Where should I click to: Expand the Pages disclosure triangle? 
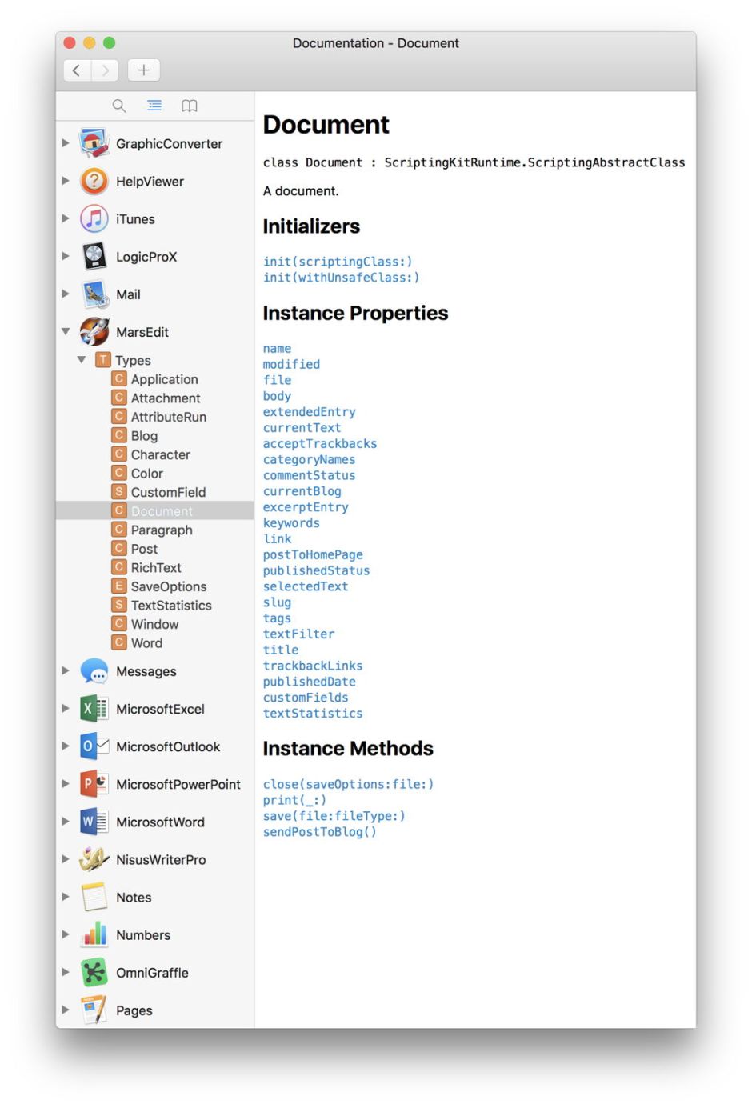pos(66,1010)
